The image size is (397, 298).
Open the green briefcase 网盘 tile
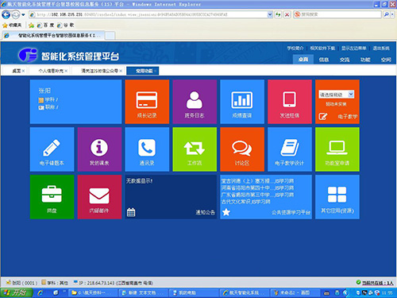52,197
